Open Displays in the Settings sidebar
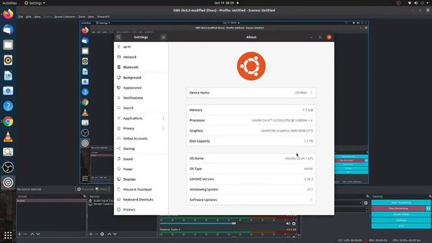The width and height of the screenshot is (432, 243). (x=141, y=180)
